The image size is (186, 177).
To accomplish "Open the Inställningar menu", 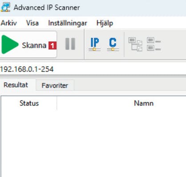I will 68,23.
